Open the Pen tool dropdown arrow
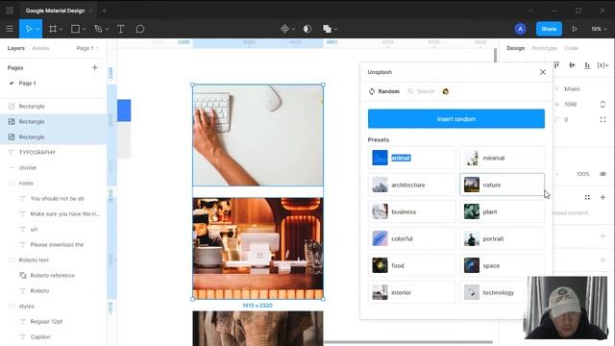This screenshot has width=615, height=346. [x=107, y=29]
